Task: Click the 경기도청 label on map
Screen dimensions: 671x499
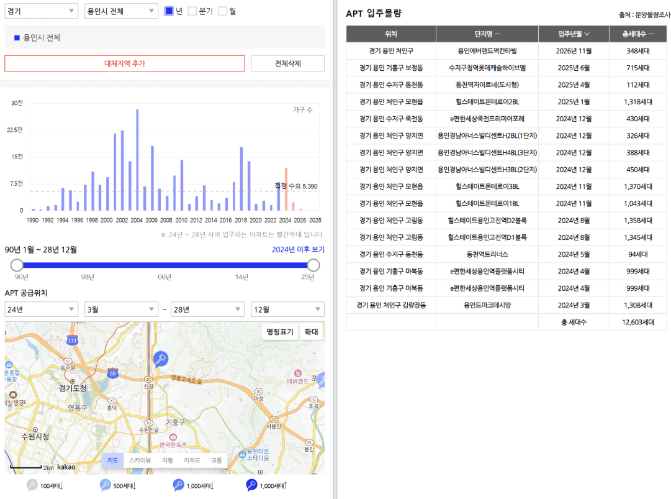Action: pyautogui.click(x=73, y=388)
